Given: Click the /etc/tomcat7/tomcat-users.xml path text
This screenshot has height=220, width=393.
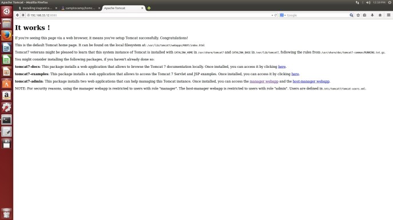Looking at the screenshot, I should [344, 89].
